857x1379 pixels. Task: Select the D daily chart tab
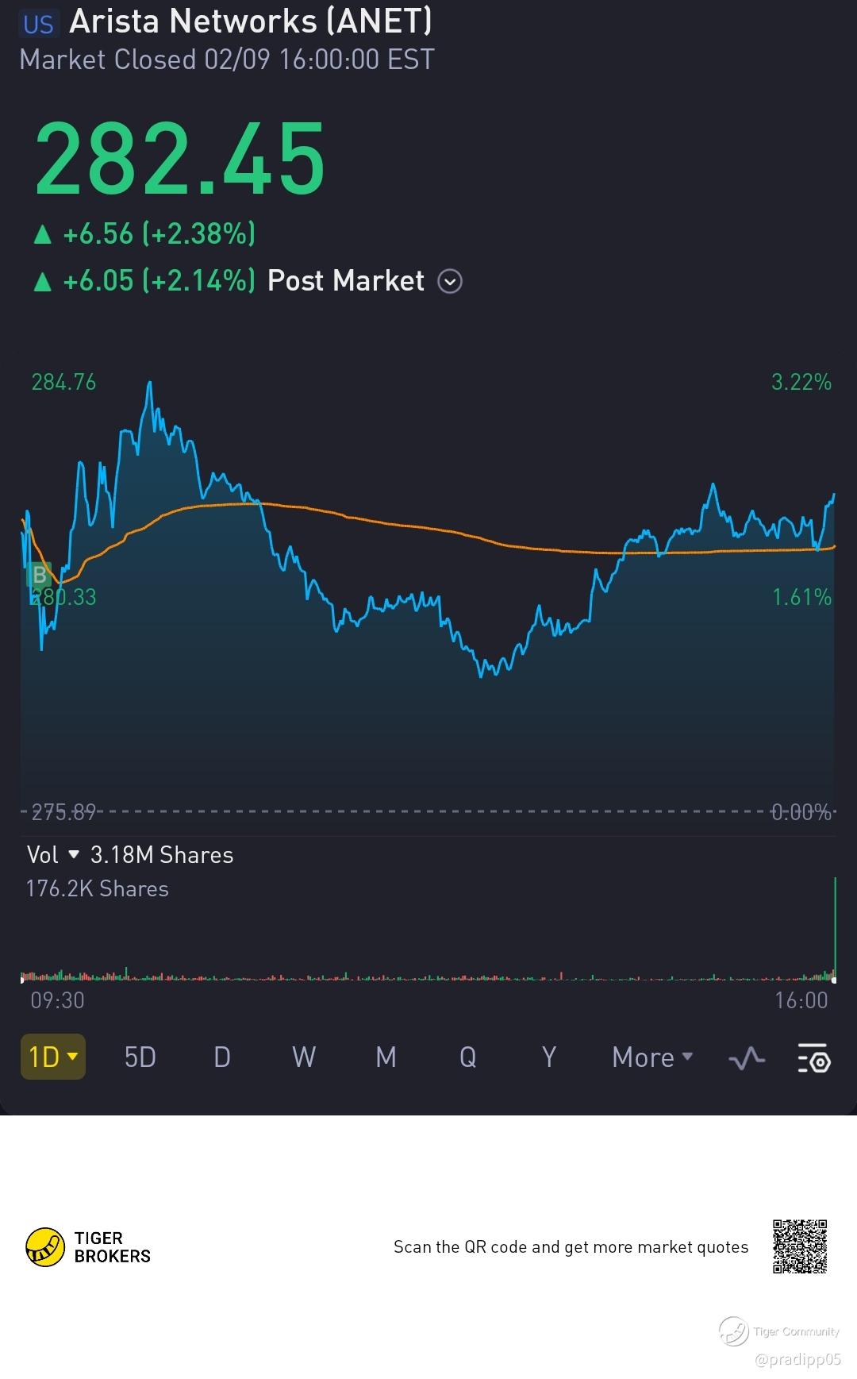(x=222, y=1057)
